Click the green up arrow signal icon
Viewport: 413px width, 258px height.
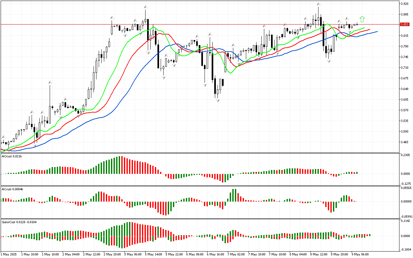[362, 19]
